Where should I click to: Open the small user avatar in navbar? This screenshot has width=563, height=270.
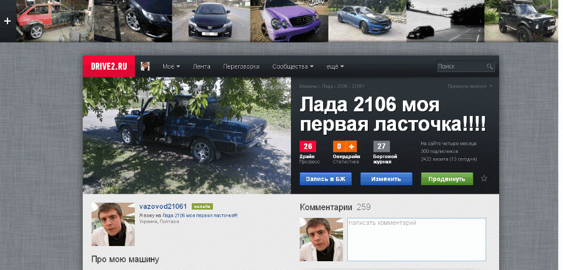[145, 66]
